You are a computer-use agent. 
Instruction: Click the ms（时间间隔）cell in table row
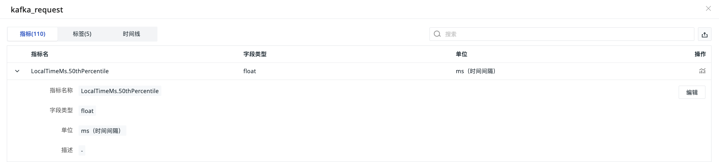pos(476,71)
